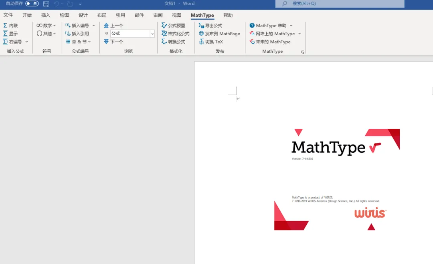Go to next equation with 下一个
This screenshot has height=264, width=433.
pos(113,42)
